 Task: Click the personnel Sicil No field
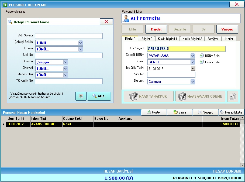point(171,75)
